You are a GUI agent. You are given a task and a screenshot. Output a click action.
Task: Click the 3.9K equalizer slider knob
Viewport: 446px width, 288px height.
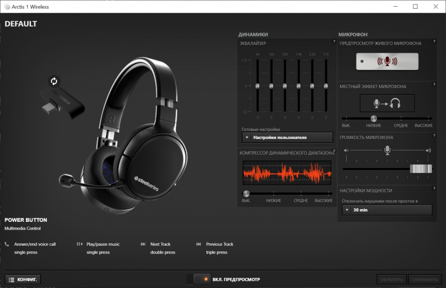point(312,86)
